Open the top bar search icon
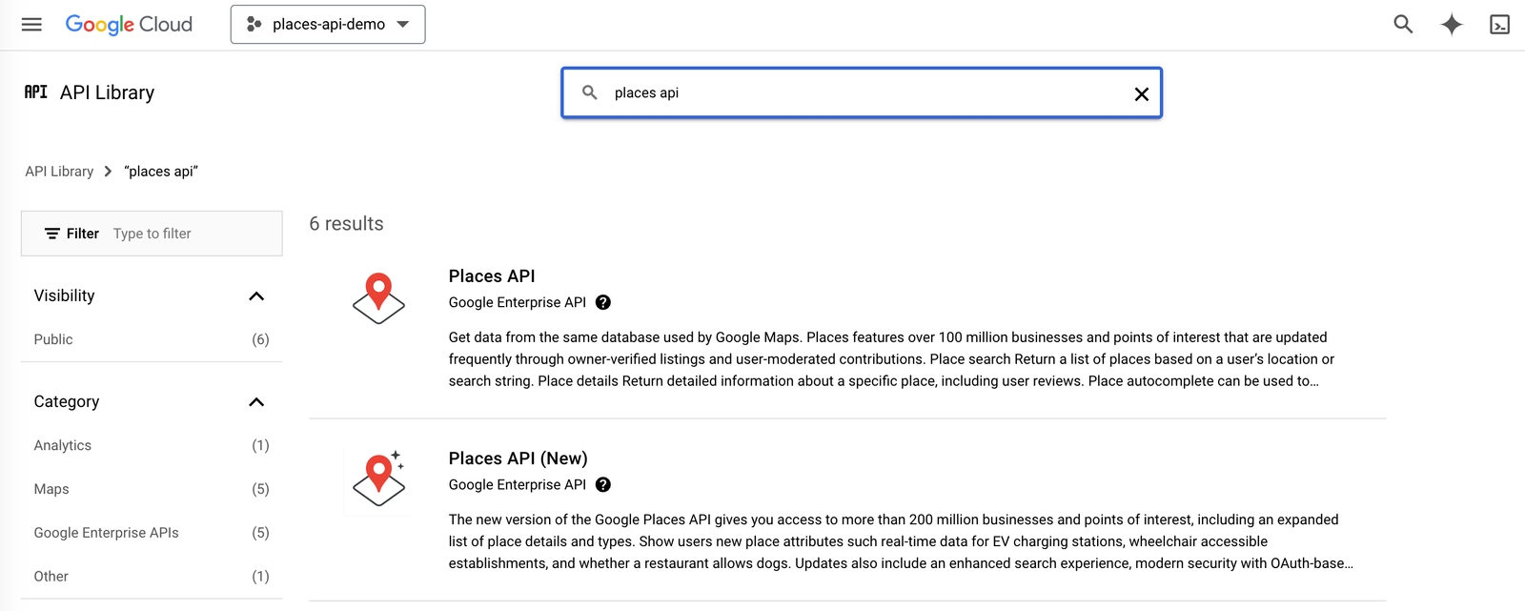Viewport: 1525px width, 611px height. [x=1403, y=25]
